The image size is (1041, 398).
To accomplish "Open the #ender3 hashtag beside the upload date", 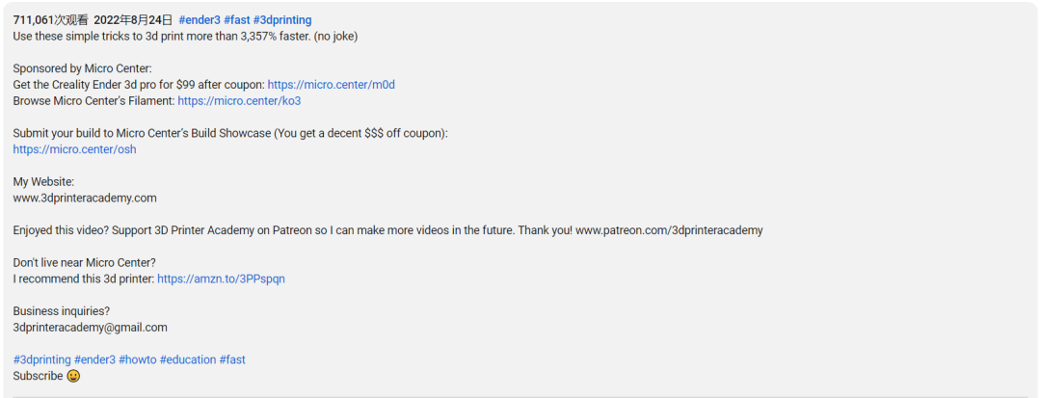I will [200, 20].
